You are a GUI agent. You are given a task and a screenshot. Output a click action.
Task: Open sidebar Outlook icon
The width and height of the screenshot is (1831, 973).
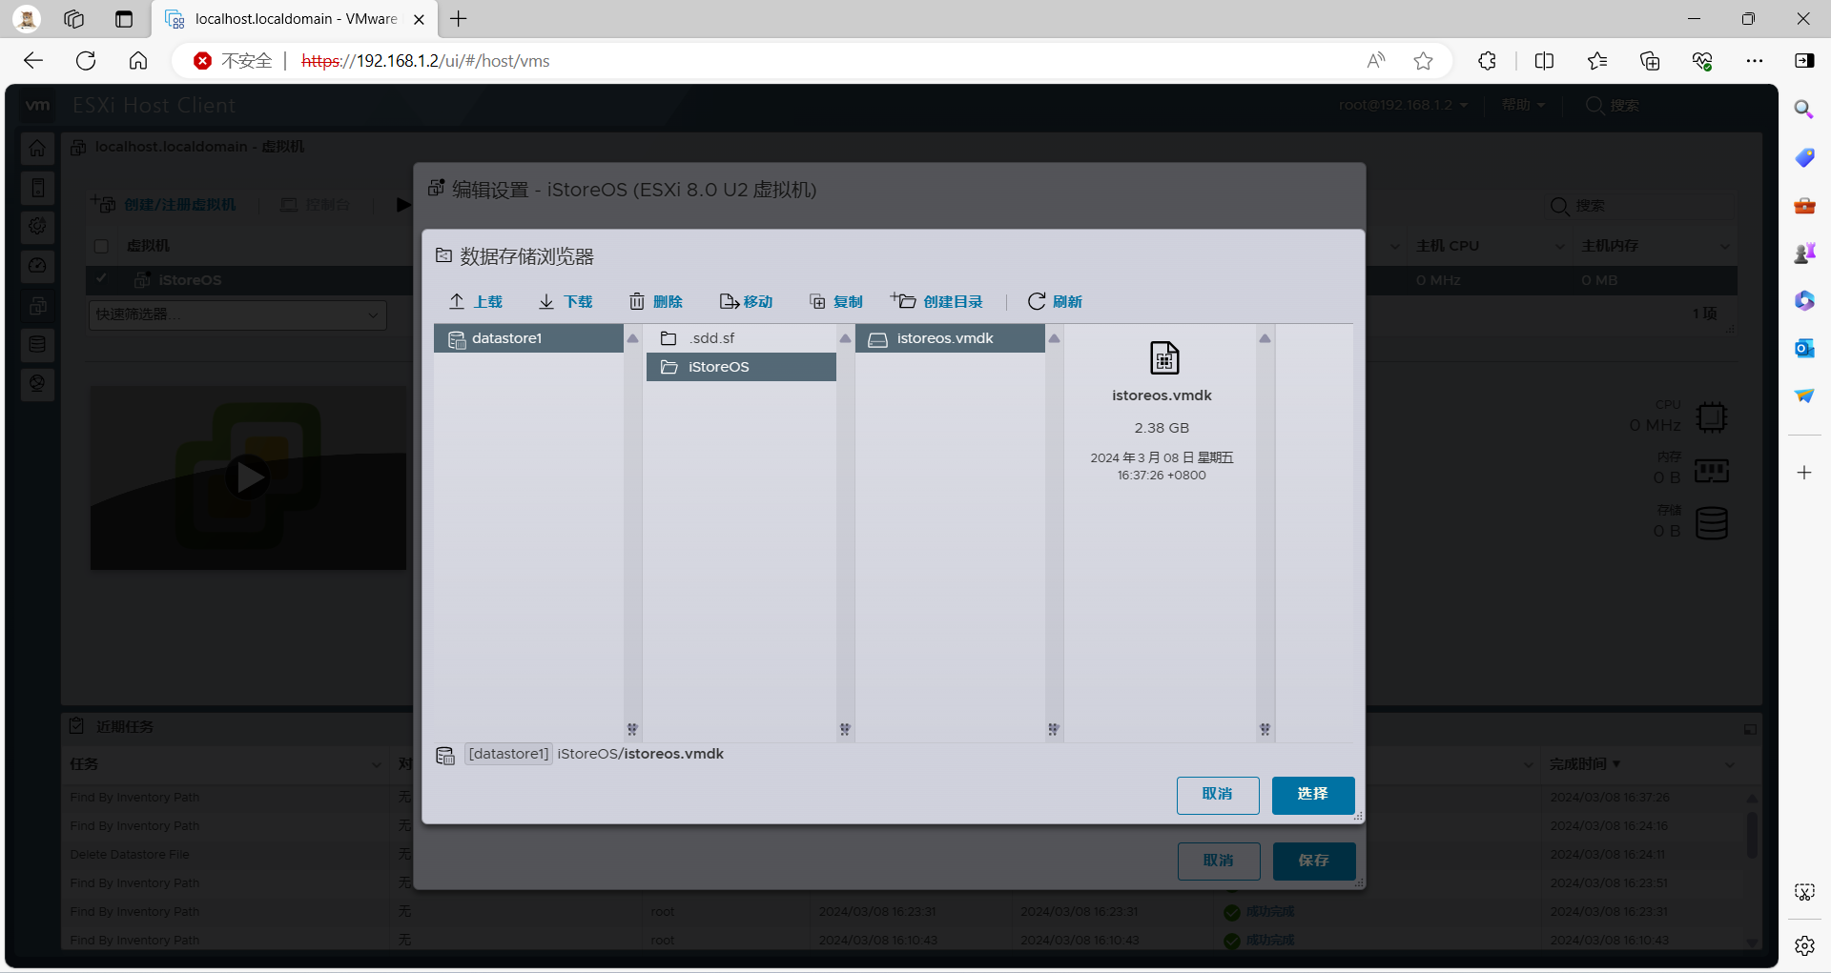point(1804,348)
